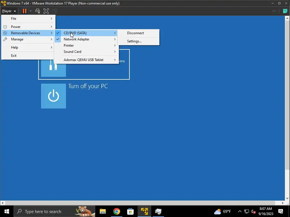
Task: Open Google Chrome from taskbar
Action: point(116,211)
